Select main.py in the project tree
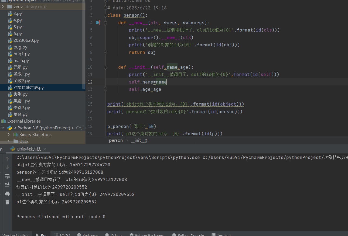This screenshot has height=236, width=348. point(21,61)
